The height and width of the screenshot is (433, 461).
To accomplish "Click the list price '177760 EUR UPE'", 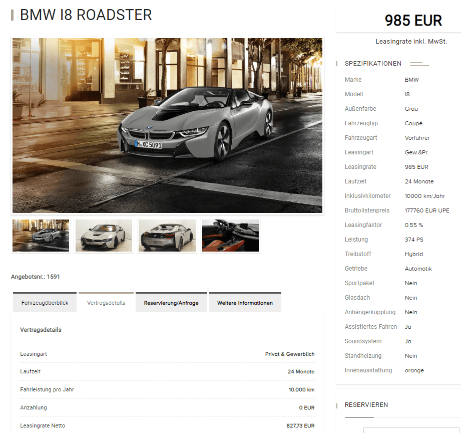I will pos(427,210).
